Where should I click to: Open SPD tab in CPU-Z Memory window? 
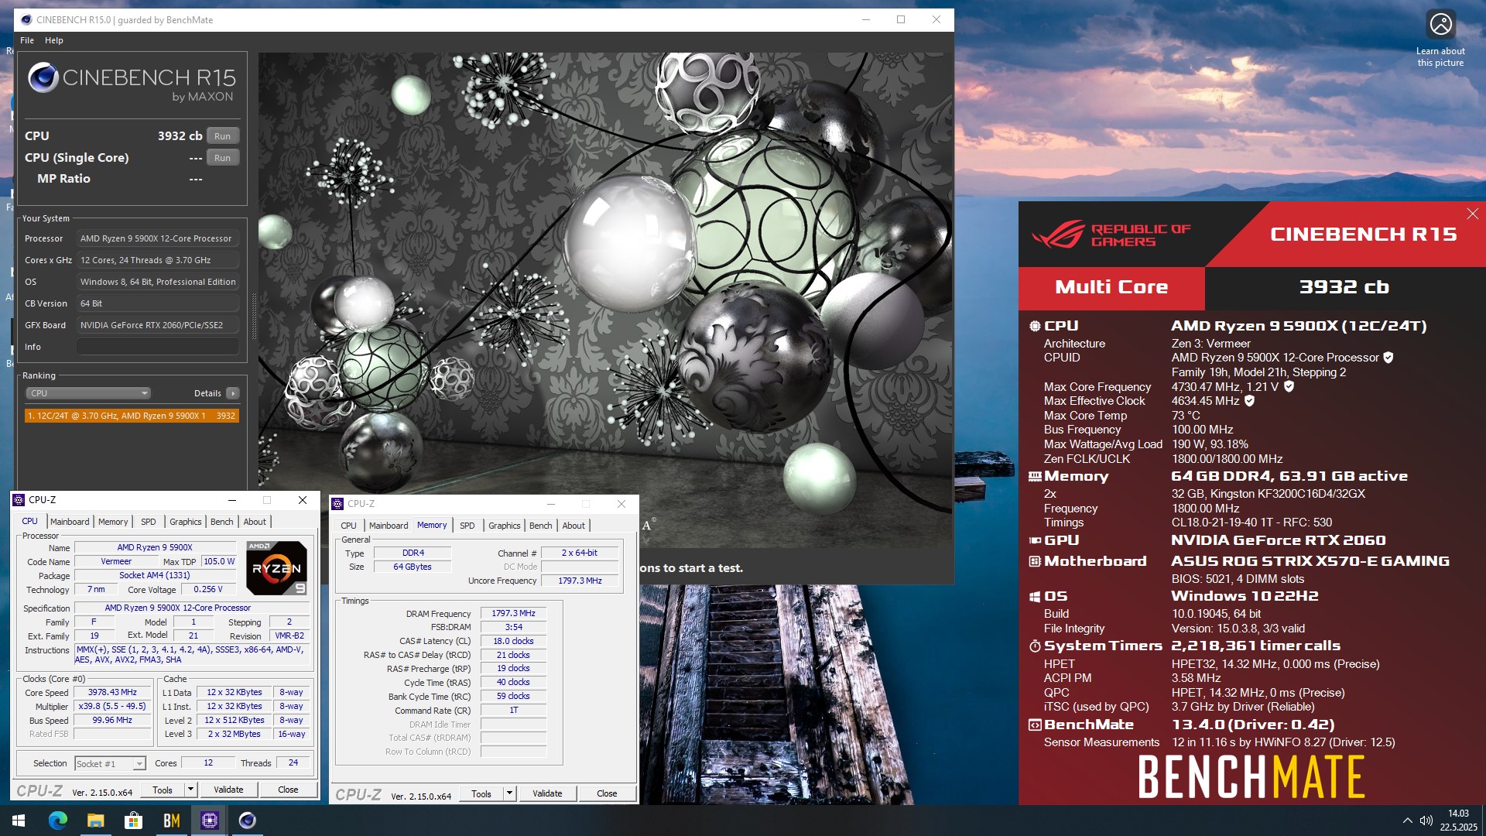coord(467,526)
